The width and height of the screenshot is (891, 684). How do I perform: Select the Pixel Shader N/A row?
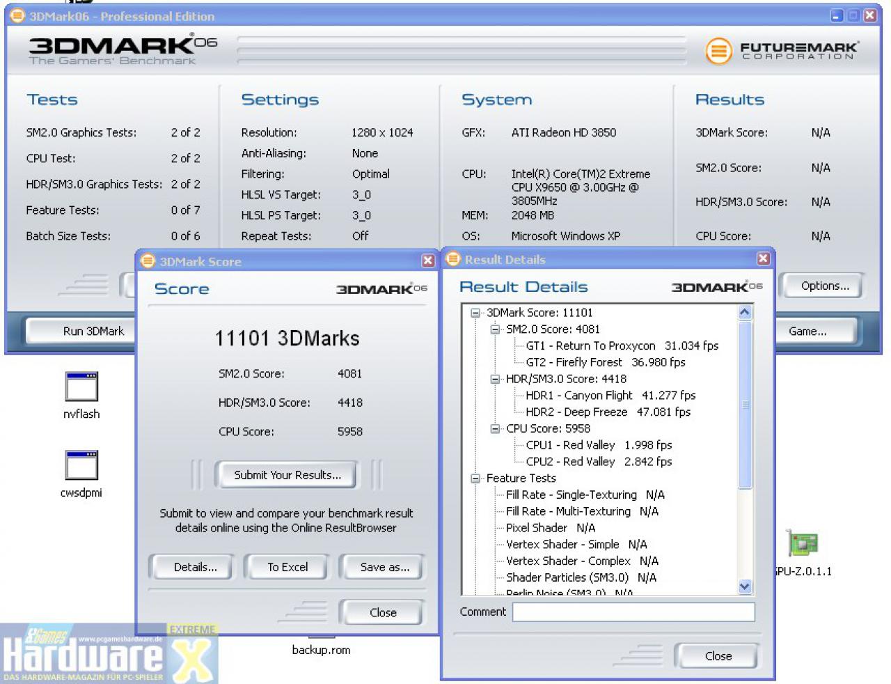point(551,528)
